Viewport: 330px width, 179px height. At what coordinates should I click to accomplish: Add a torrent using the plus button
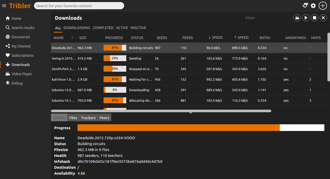[323, 6]
